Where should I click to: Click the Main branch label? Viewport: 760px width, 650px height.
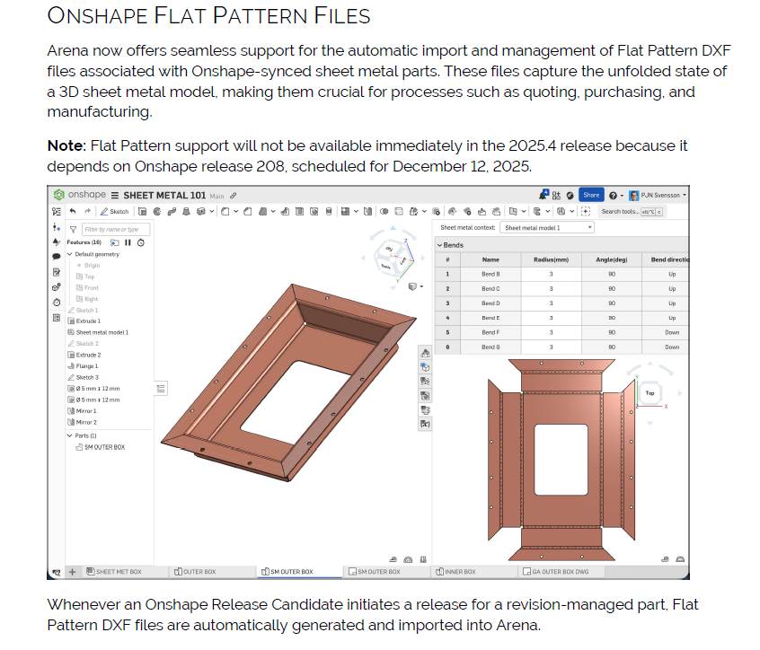tap(217, 196)
